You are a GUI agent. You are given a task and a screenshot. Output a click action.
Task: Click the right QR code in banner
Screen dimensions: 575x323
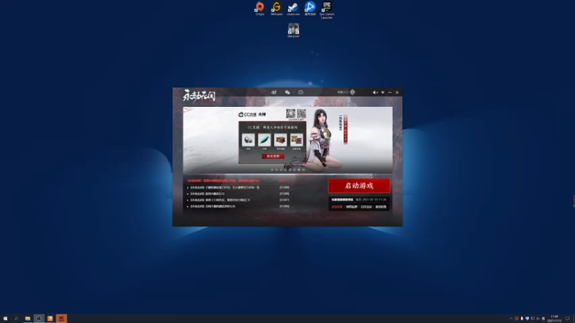click(x=301, y=113)
